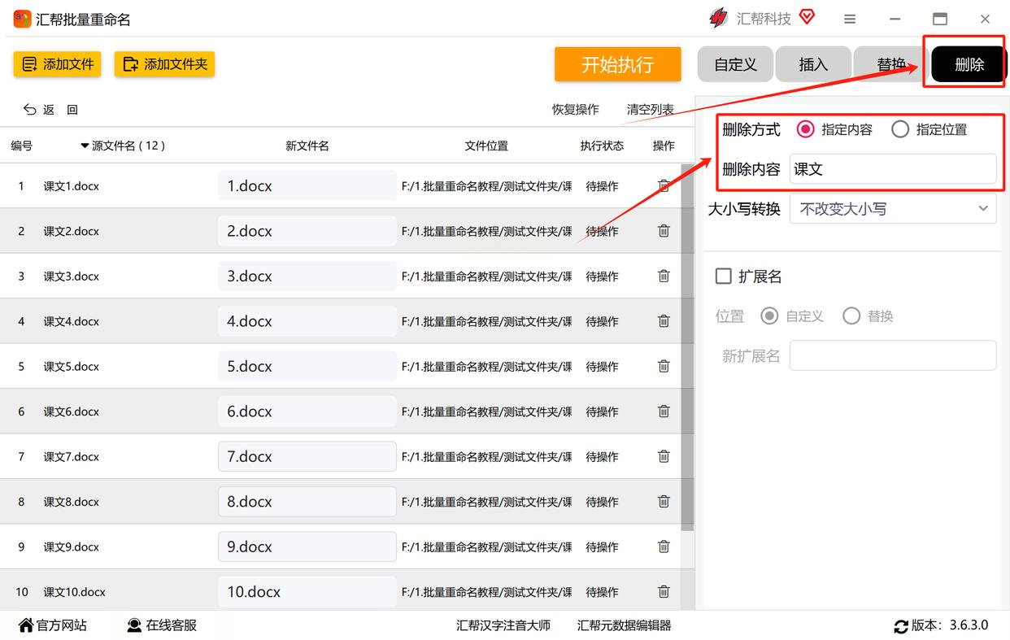Click the file list vertical scrollbar
The image size is (1010, 640).
point(687,342)
